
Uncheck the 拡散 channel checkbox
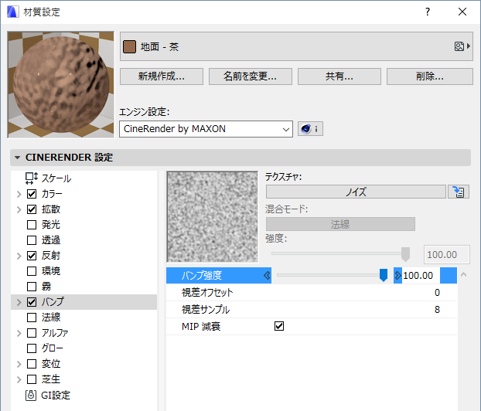click(x=32, y=209)
